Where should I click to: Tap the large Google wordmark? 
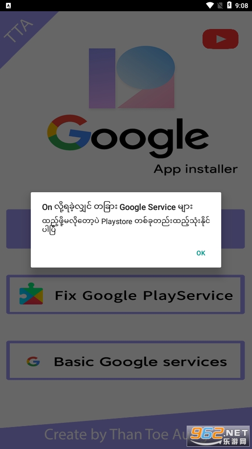point(128,136)
